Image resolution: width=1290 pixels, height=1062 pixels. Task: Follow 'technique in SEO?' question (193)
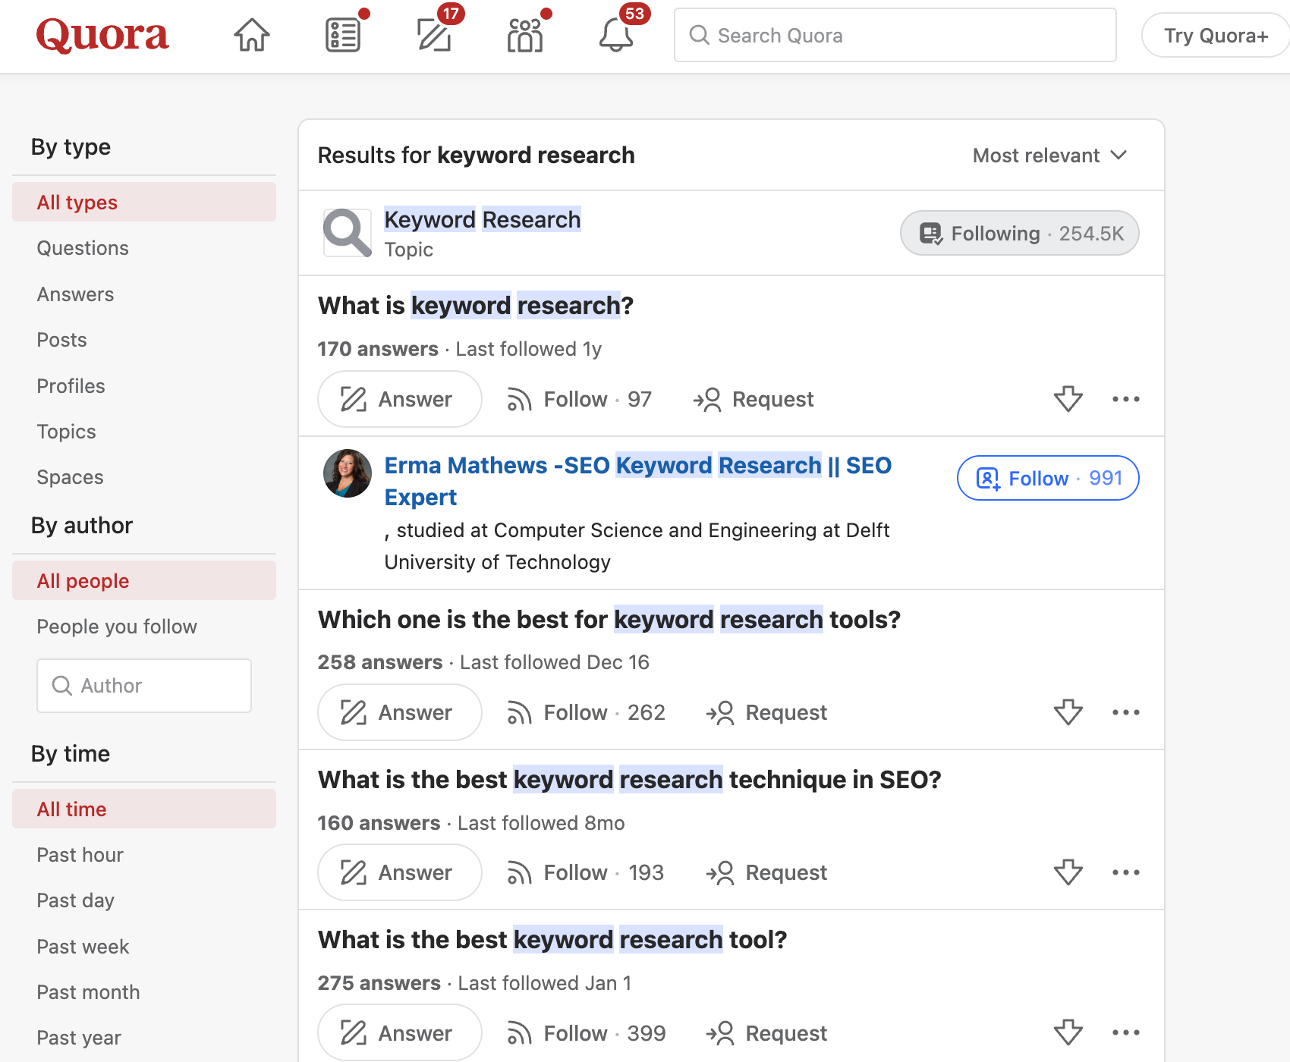click(585, 872)
